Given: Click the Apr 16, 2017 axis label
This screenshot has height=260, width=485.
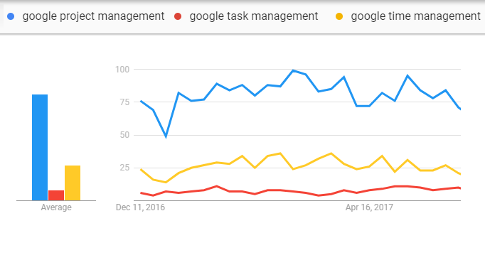Looking at the screenshot, I should 369,207.
